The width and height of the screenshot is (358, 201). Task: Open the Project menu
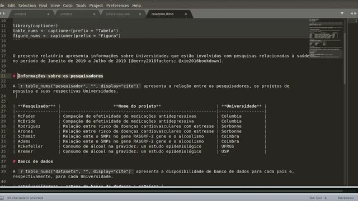[x=96, y=6]
